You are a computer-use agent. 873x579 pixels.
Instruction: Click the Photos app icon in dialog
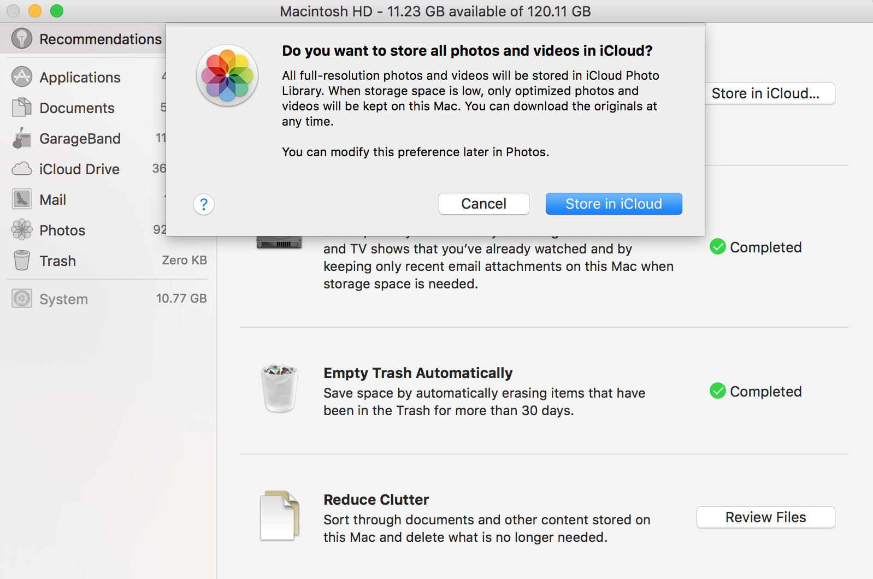pyautogui.click(x=227, y=75)
